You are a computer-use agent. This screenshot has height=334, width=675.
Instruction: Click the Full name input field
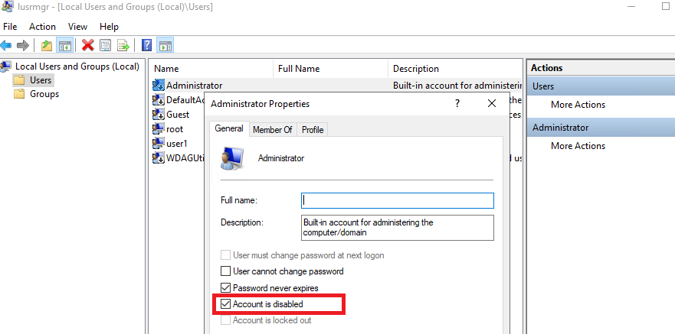point(398,200)
